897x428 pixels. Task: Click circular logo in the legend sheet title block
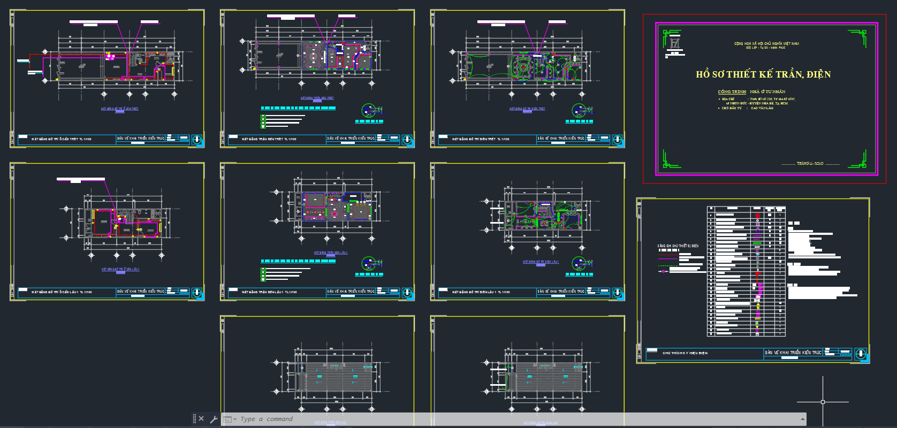pos(861,354)
